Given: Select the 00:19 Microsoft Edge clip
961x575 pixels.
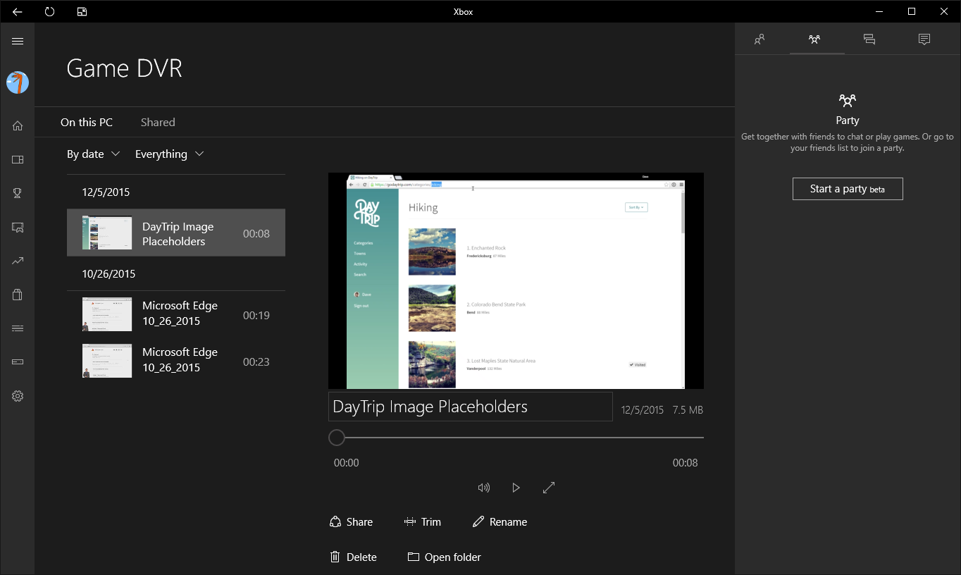Looking at the screenshot, I should [x=176, y=314].
